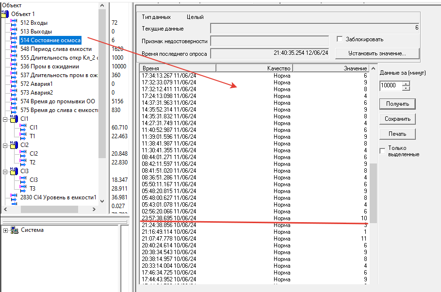Collapse the CI3 tree node
This screenshot has width=441, height=292.
pos(5,171)
